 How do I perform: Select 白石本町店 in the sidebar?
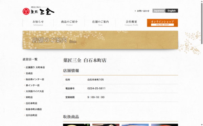click(x=31, y=103)
